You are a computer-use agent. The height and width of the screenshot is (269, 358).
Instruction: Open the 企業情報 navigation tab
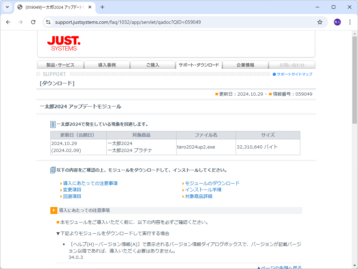click(x=245, y=64)
